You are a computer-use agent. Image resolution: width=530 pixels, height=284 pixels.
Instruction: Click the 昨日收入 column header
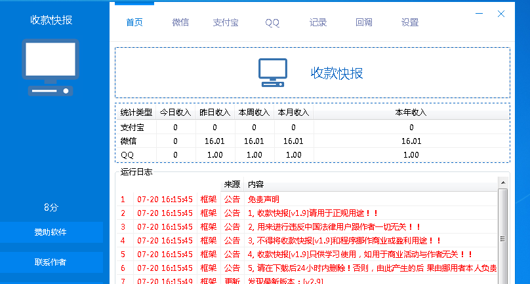pyautogui.click(x=214, y=113)
